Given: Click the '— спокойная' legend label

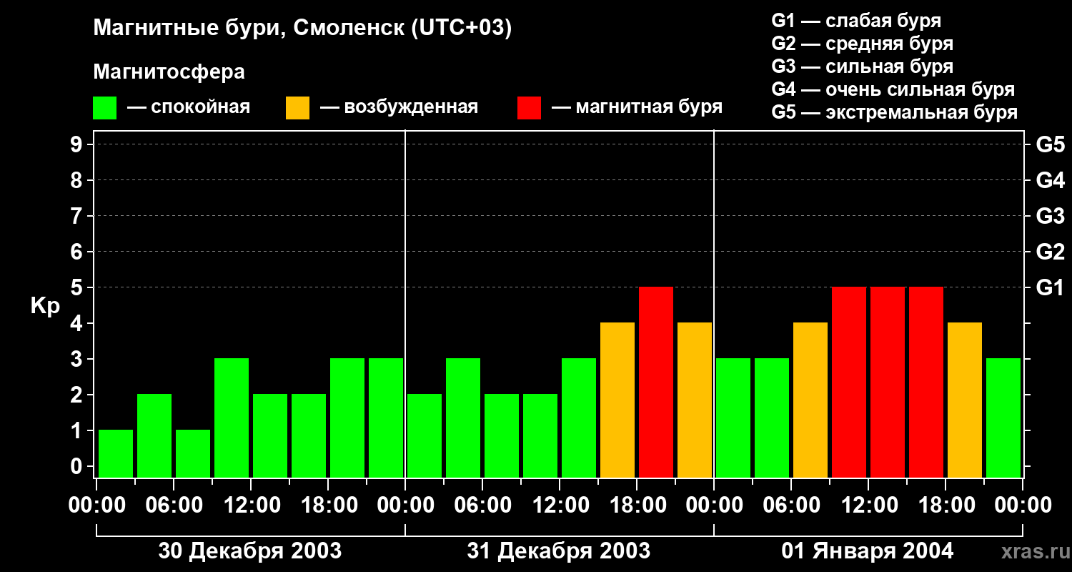Looking at the screenshot, I should point(189,108).
